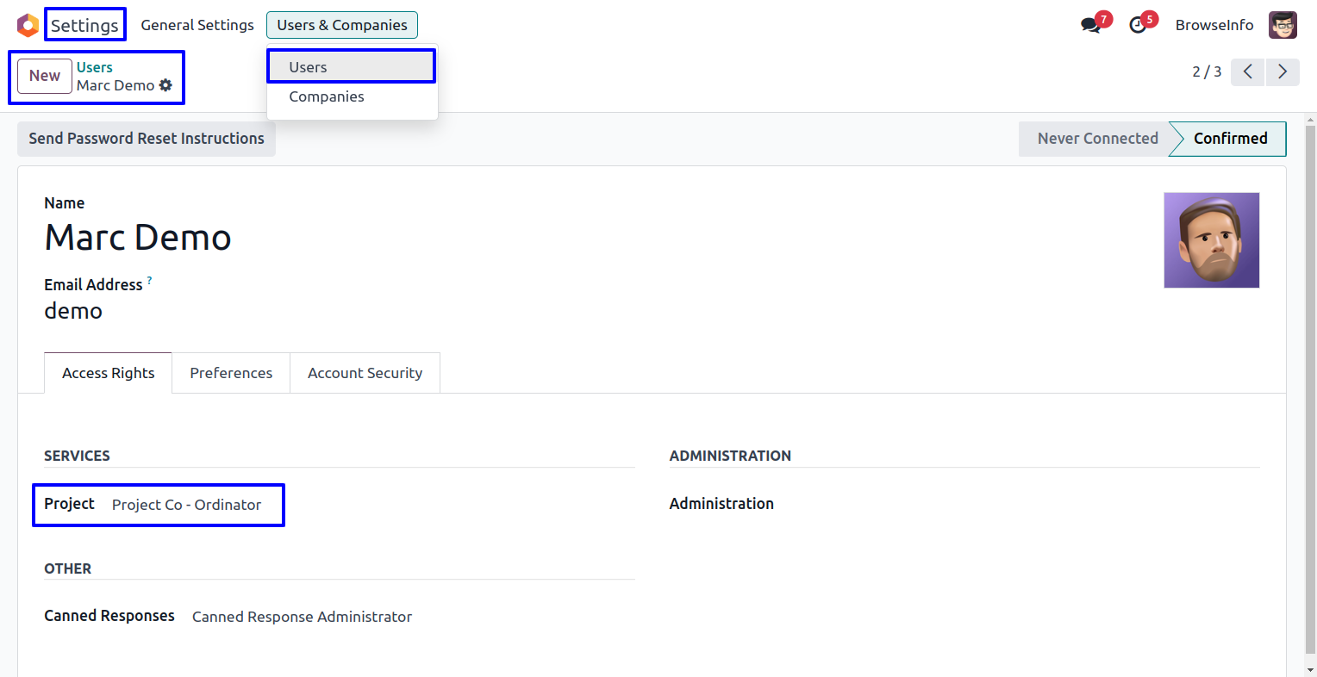Go to next record arrow
1317x677 pixels.
point(1282,71)
